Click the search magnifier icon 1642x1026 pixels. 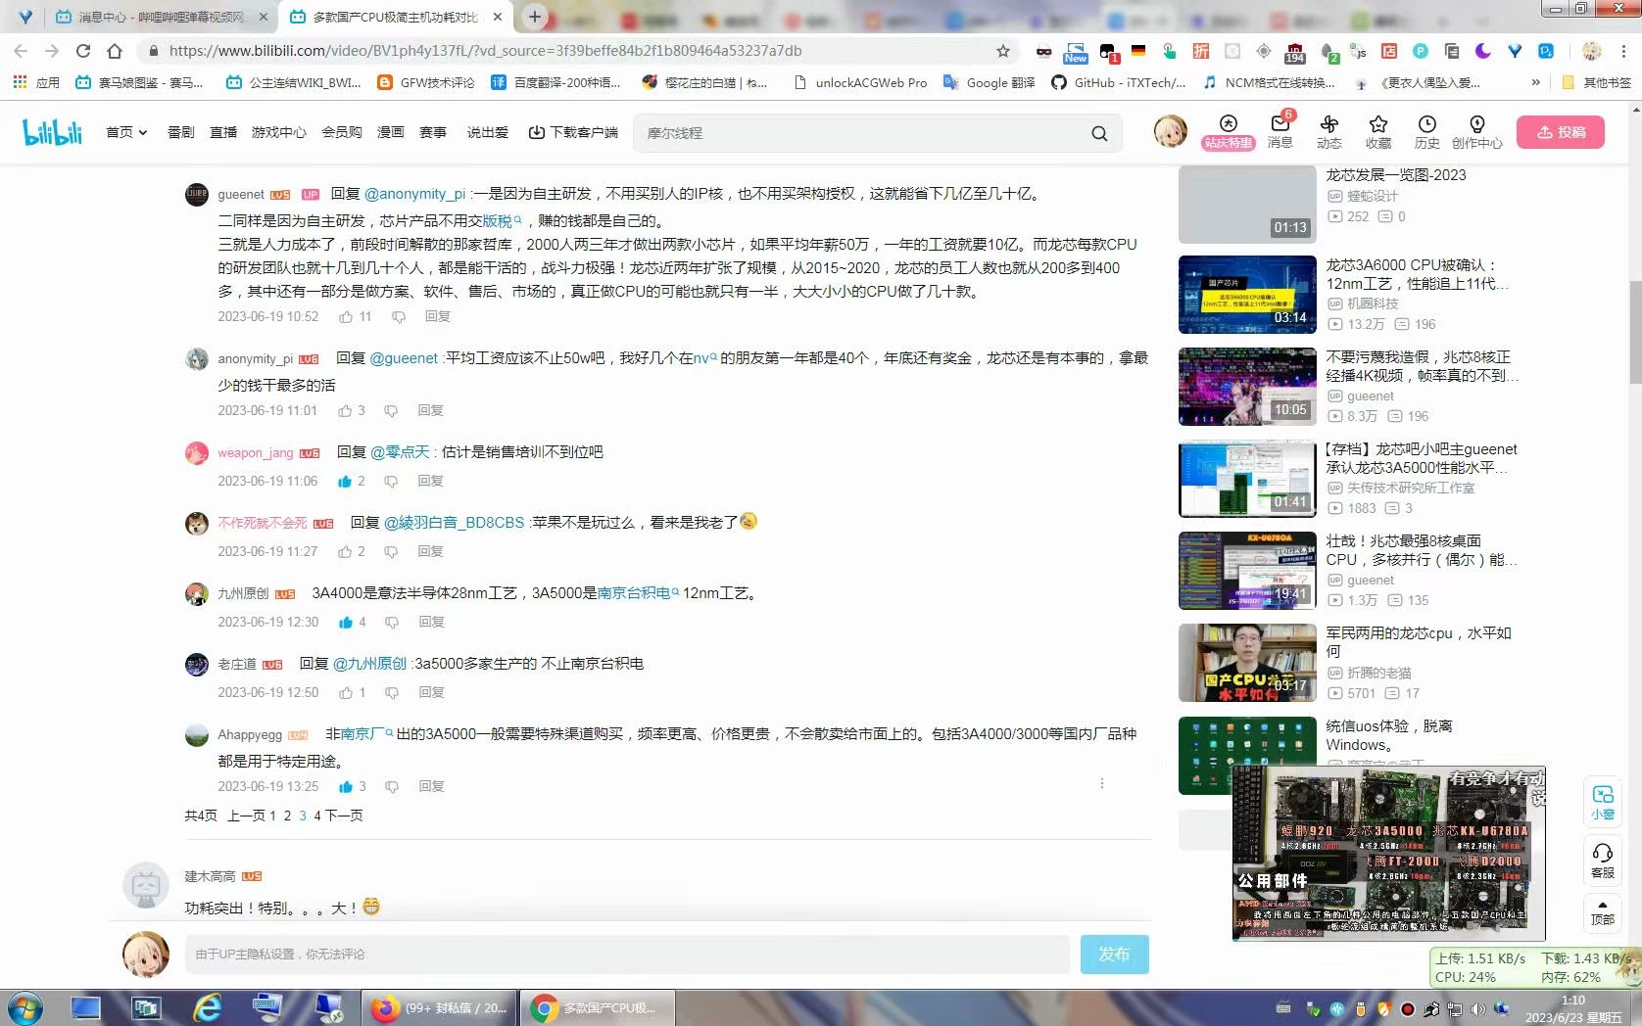click(x=1099, y=133)
